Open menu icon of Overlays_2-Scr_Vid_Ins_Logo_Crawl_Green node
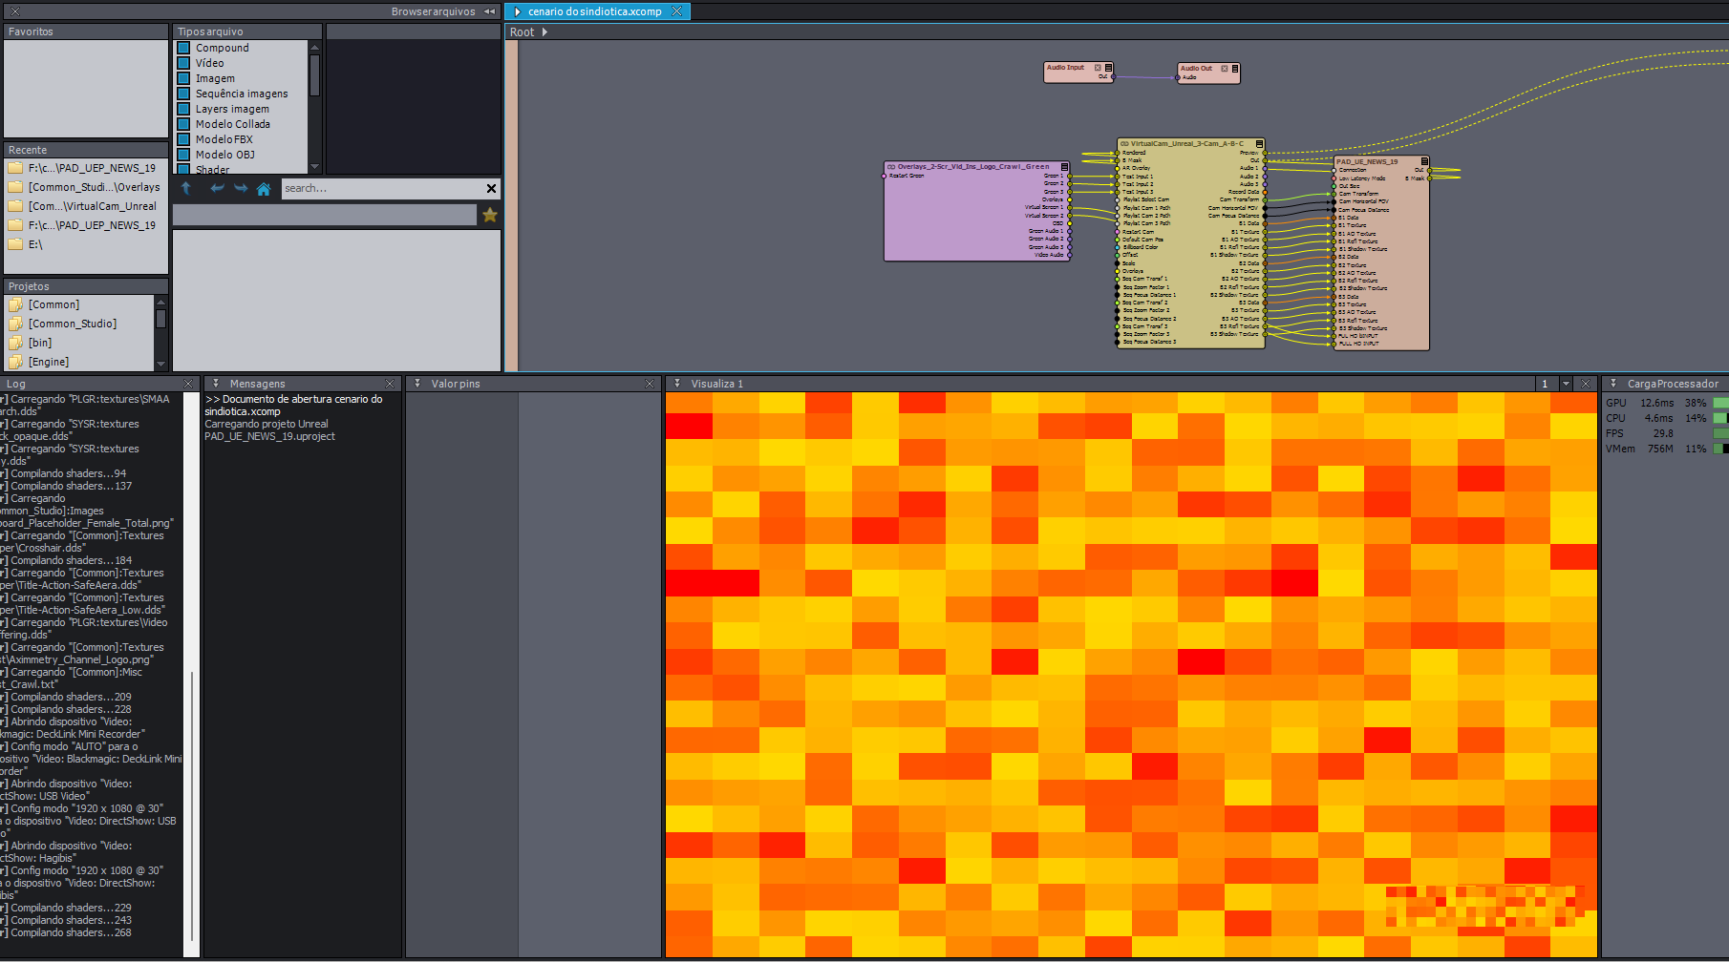Screen dimensions: 1729x962 pyautogui.click(x=1065, y=167)
